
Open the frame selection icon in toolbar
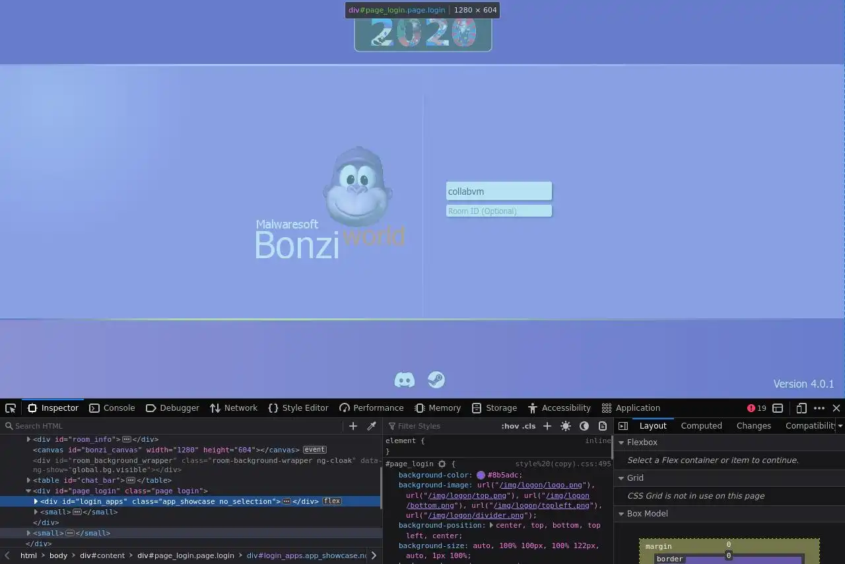pos(778,408)
